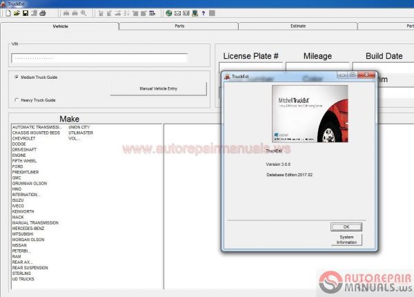
Task: Select ISUZU in the Make list
Action: pos(18,200)
